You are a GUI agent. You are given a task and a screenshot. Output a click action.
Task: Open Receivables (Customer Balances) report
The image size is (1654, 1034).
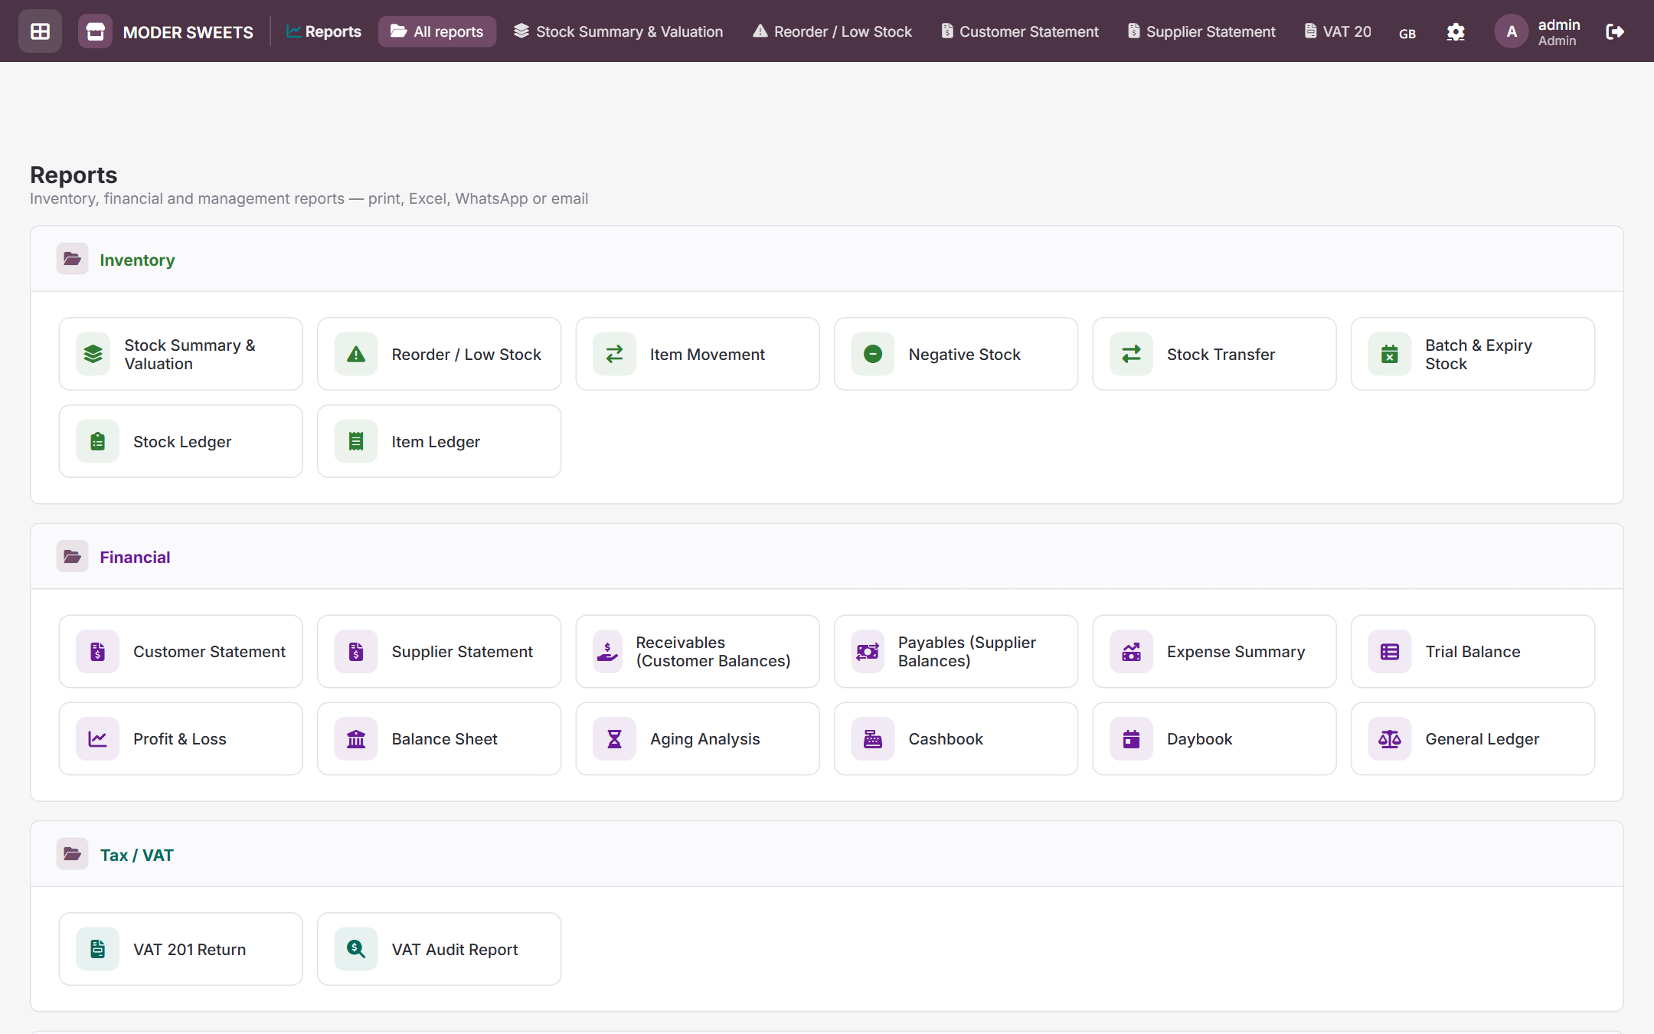[x=698, y=652]
